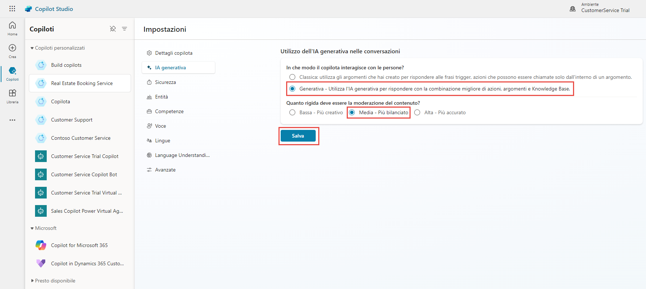
Task: Click the Copilot in Dynamics 365 heart icon
Action: [x=41, y=263]
